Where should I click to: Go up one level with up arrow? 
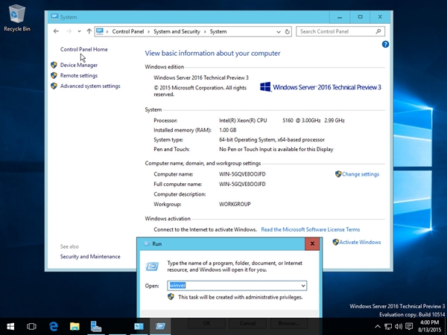tap(89, 31)
